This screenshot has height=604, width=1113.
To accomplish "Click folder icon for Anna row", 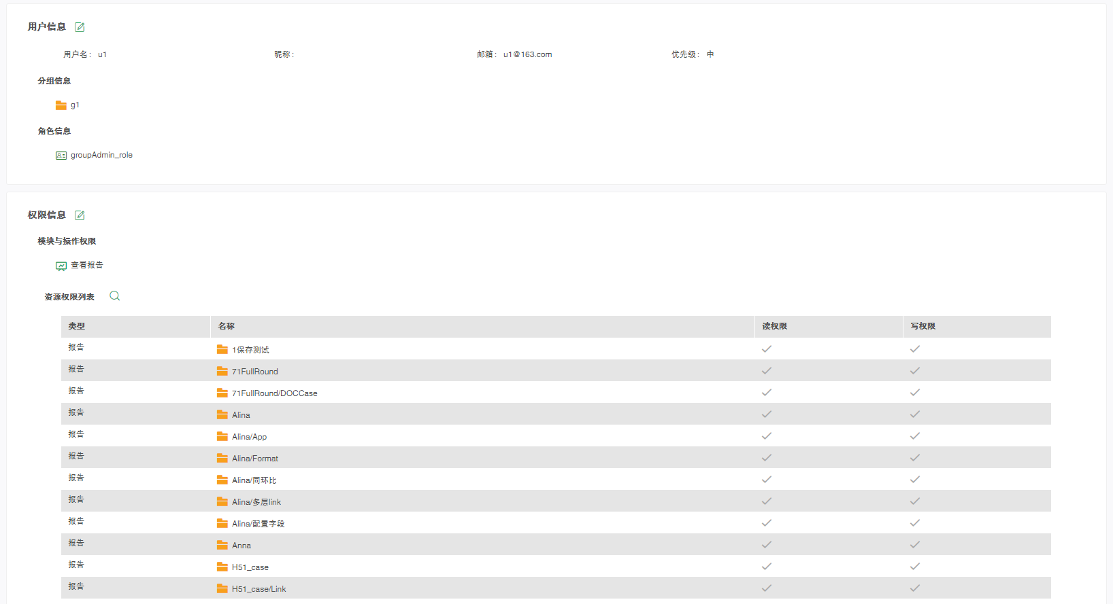I will [222, 545].
